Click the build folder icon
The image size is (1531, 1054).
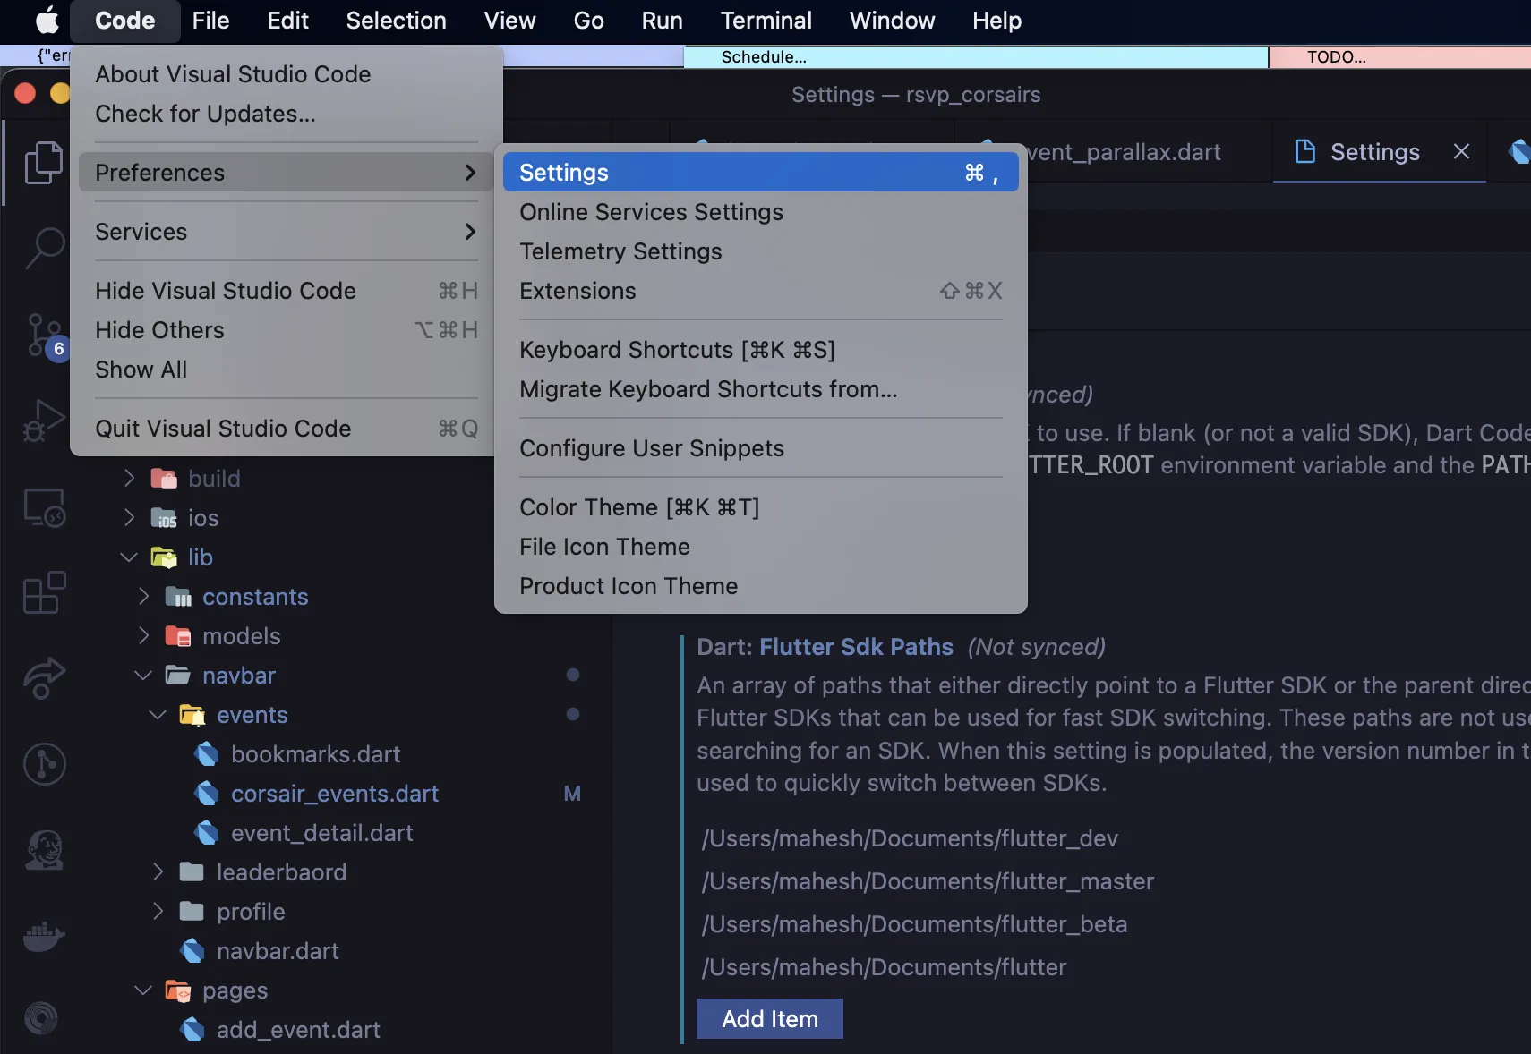click(x=164, y=479)
